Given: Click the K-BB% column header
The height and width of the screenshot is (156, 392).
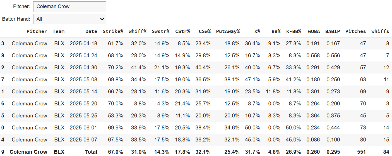Looking at the screenshot, I should (x=294, y=31).
